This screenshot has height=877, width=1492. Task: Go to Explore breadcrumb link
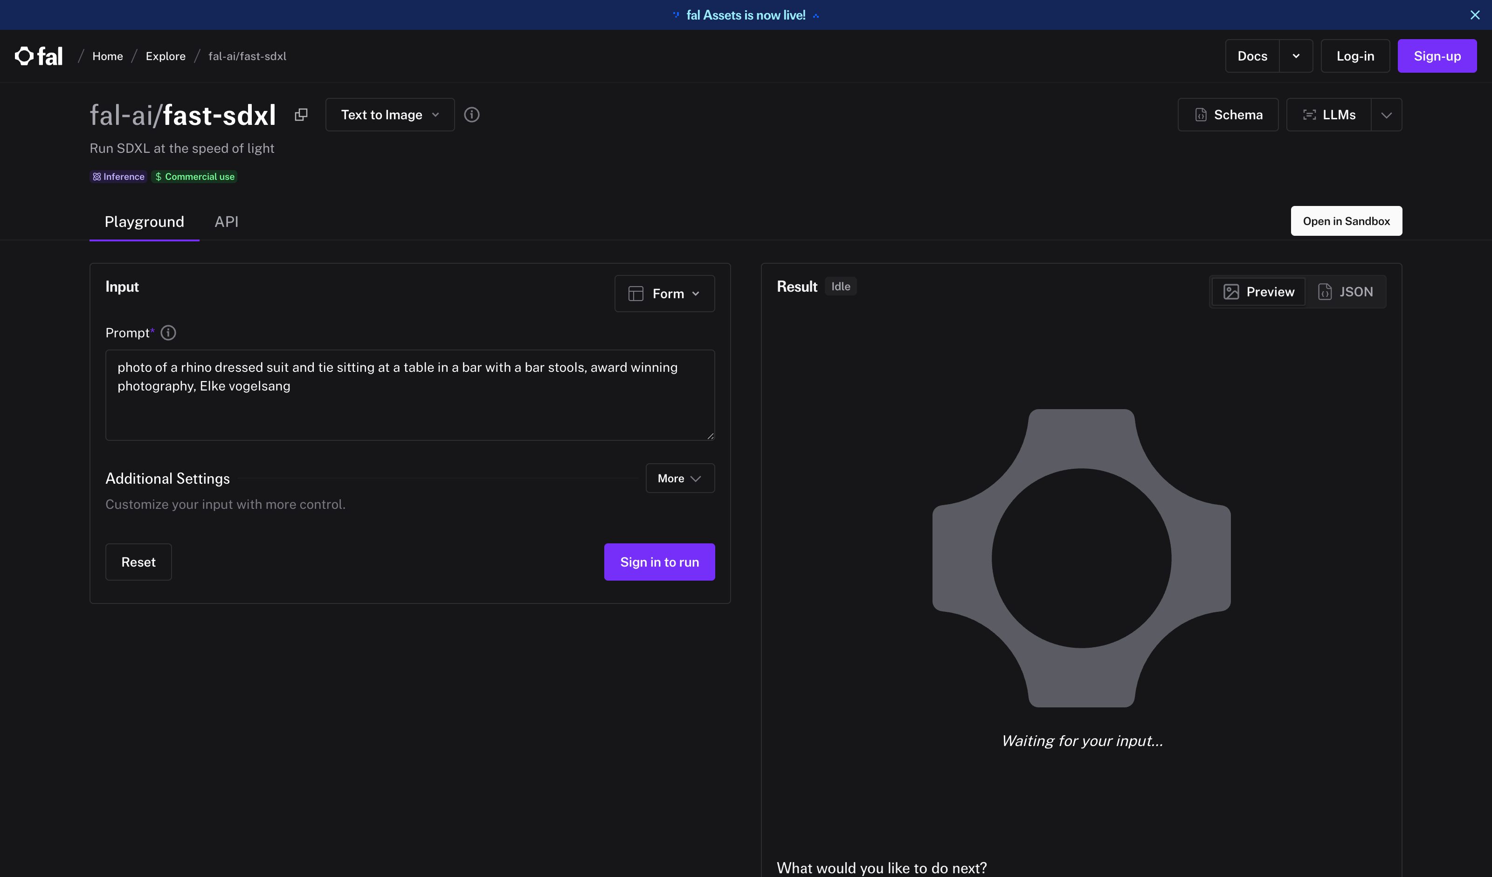coord(166,56)
